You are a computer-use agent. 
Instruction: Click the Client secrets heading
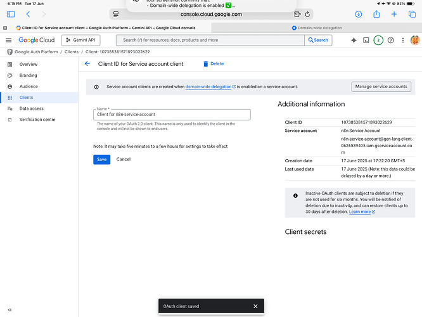305,232
